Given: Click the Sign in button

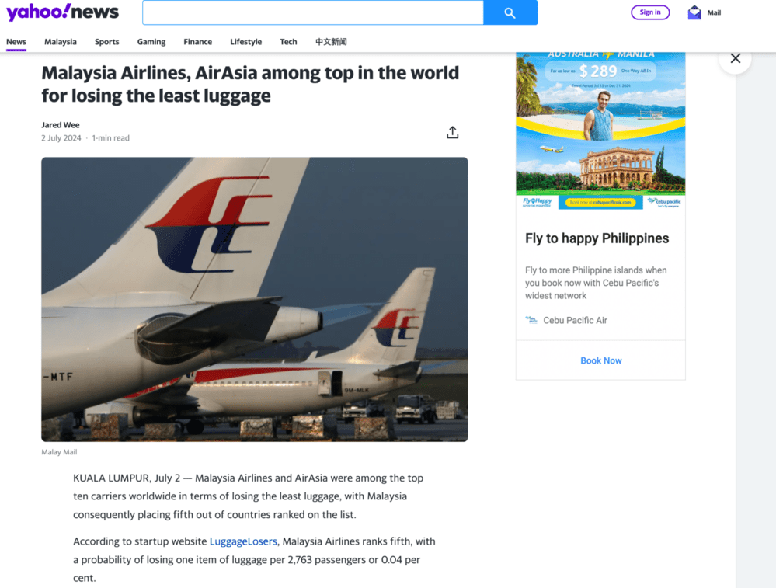Looking at the screenshot, I should (x=650, y=12).
